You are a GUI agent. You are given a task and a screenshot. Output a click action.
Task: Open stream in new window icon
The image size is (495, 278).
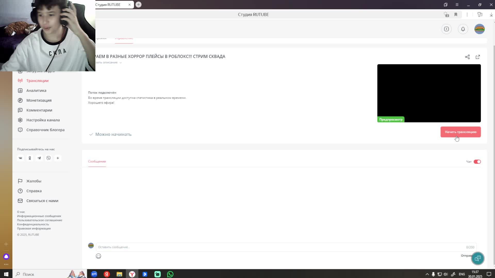[x=478, y=57]
